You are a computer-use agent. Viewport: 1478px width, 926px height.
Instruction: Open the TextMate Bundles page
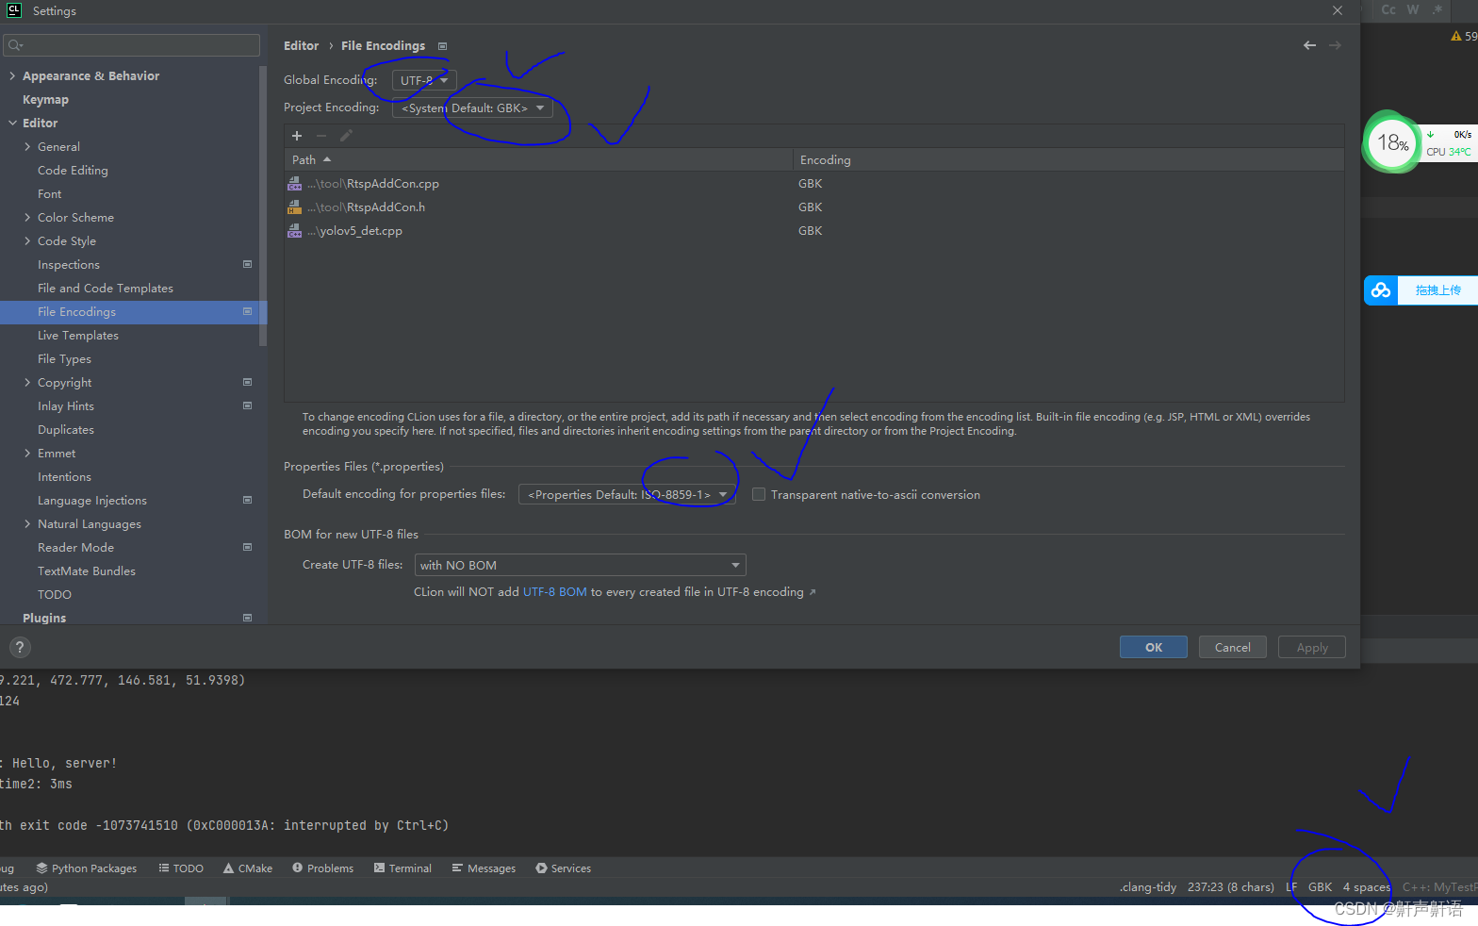pos(87,570)
